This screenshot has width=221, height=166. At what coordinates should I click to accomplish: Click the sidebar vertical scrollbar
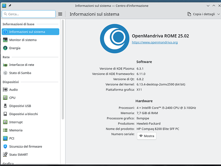point(63,70)
